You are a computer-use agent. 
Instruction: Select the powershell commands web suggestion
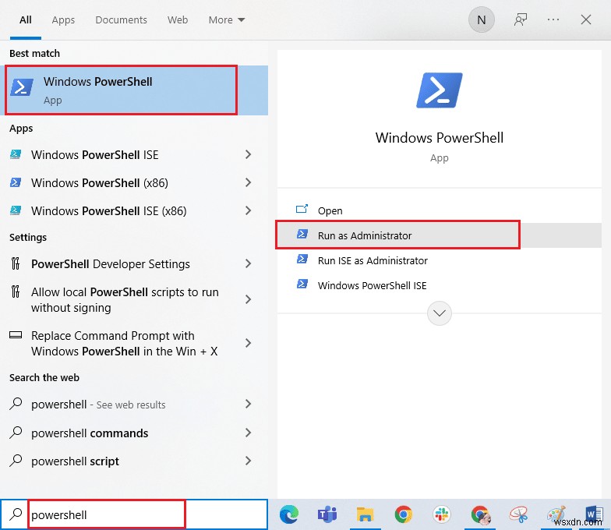(x=90, y=433)
